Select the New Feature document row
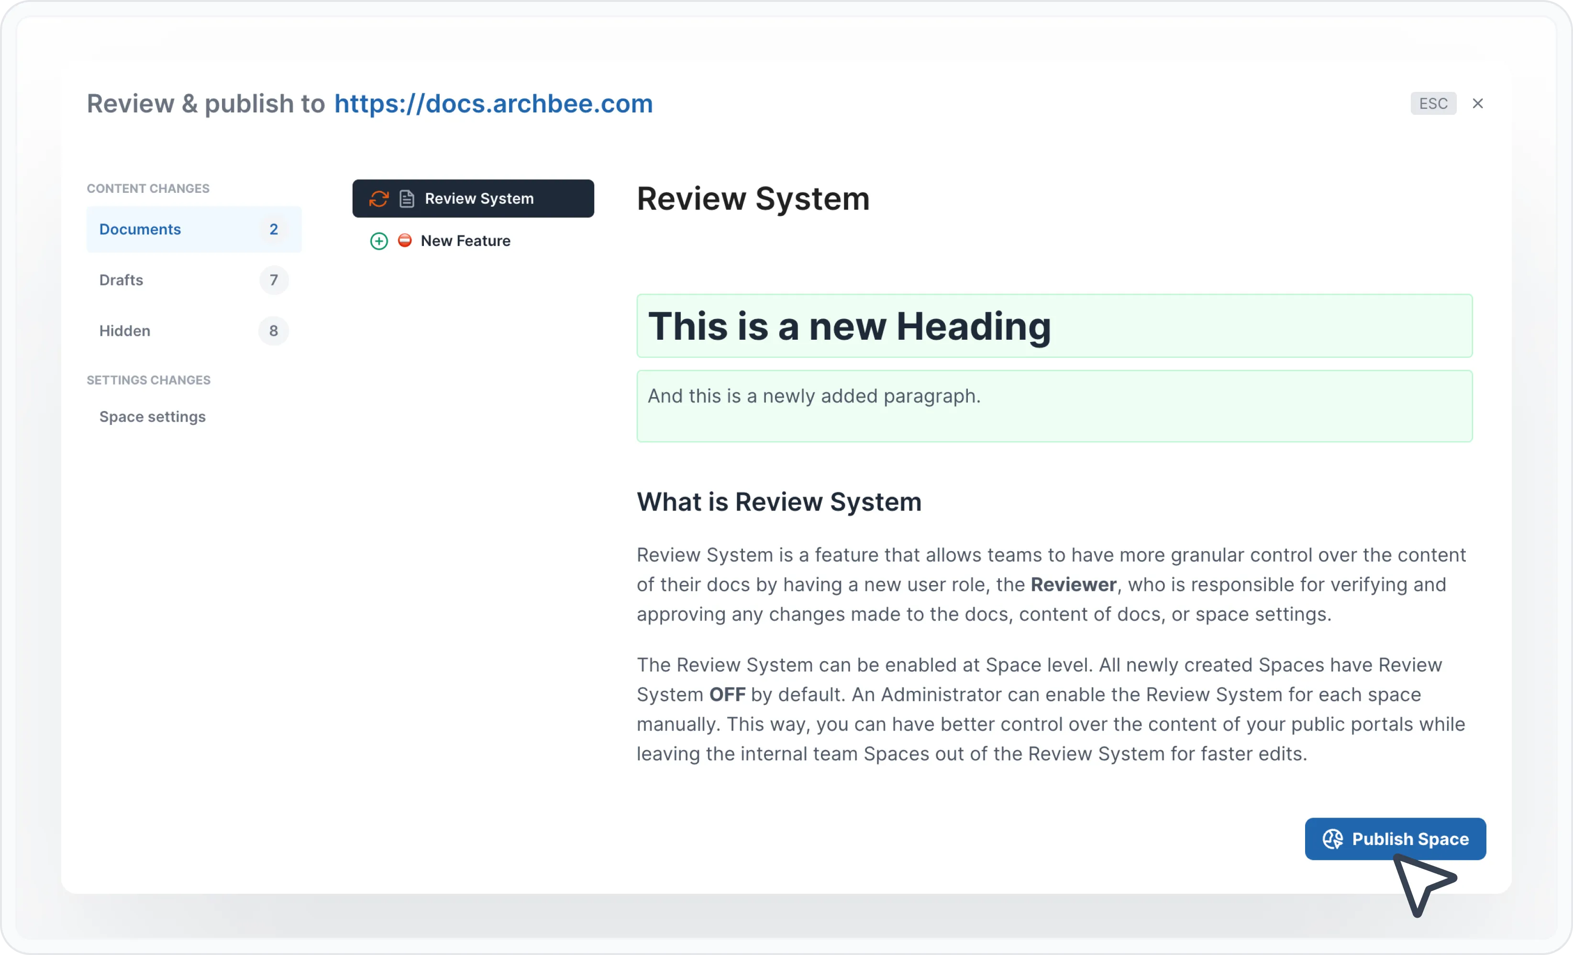This screenshot has width=1573, height=955. [473, 241]
